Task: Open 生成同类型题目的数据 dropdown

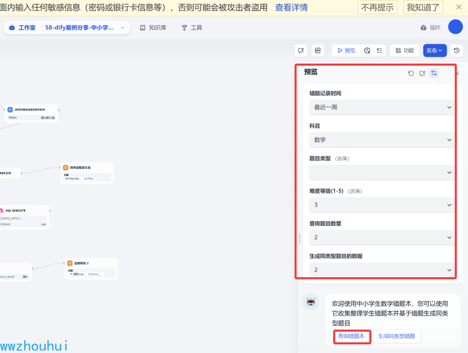Action: (x=382, y=270)
